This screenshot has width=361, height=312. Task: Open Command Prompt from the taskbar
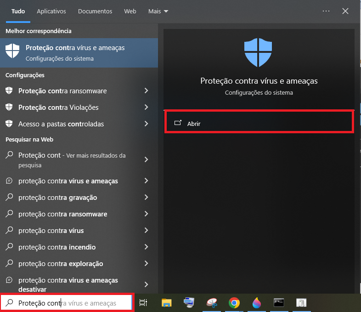coord(279,302)
